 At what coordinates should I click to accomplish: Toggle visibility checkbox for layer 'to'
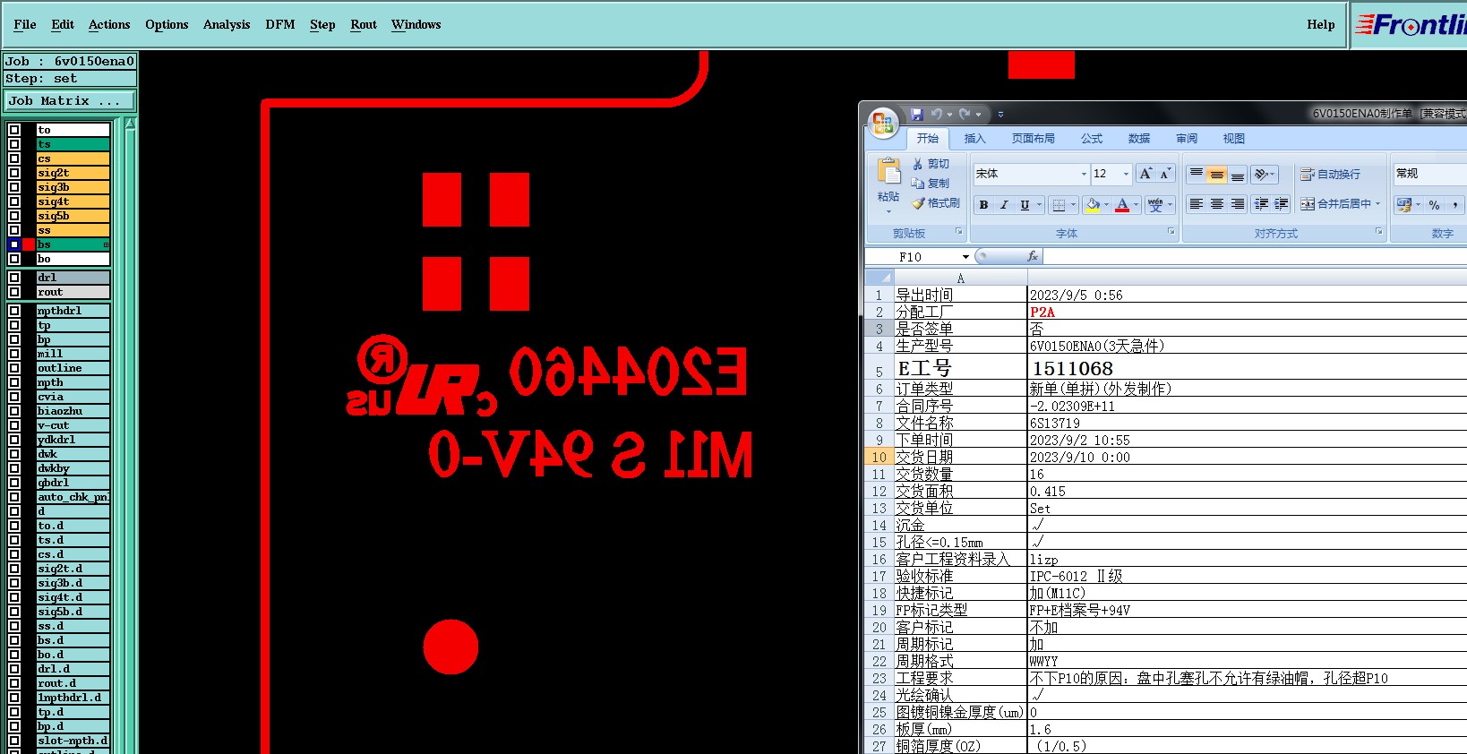pos(14,130)
